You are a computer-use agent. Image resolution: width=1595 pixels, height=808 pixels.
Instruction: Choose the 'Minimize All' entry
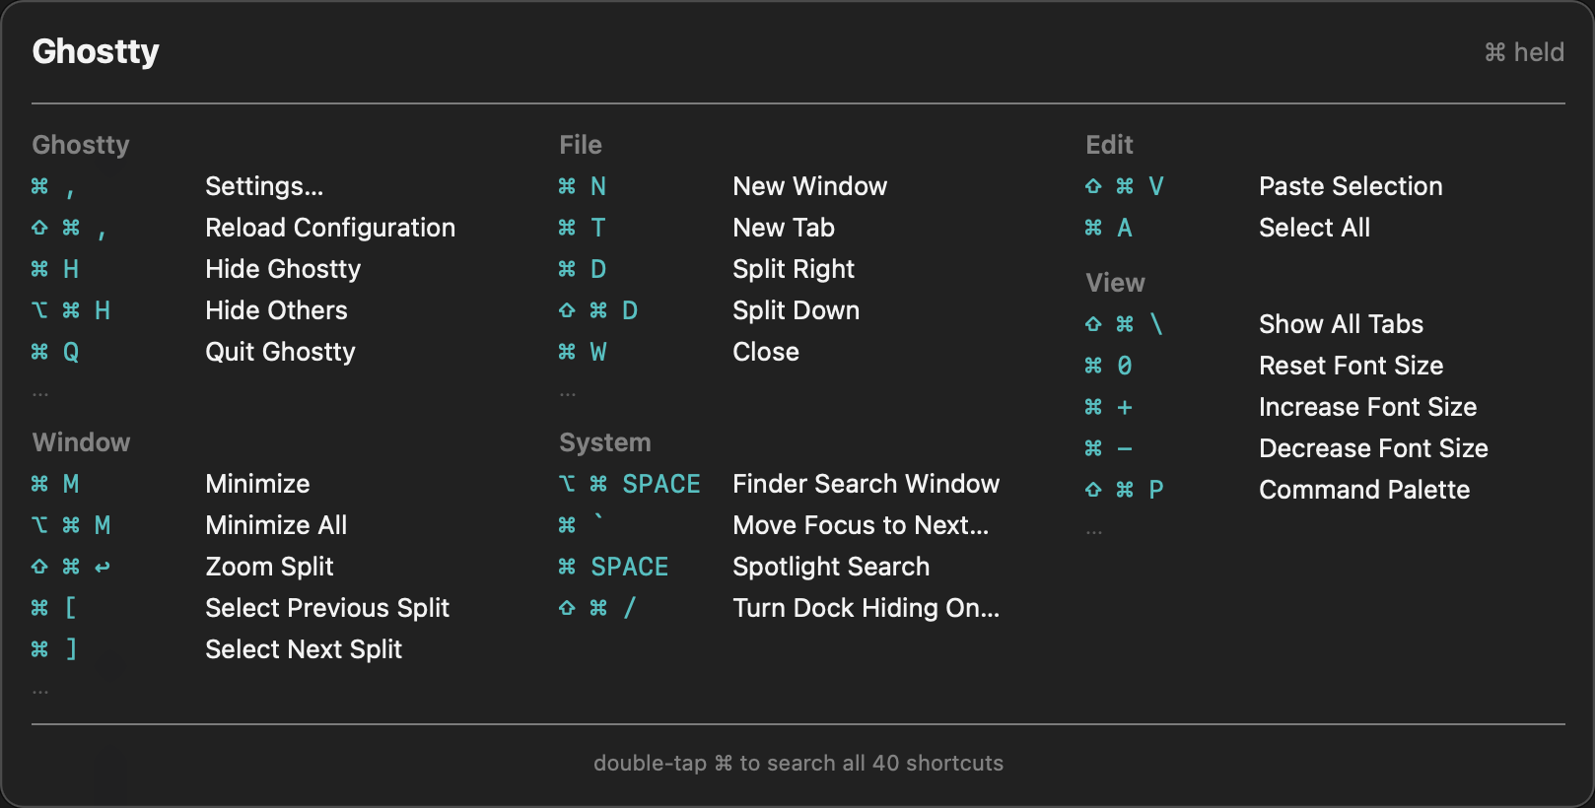pos(276,525)
